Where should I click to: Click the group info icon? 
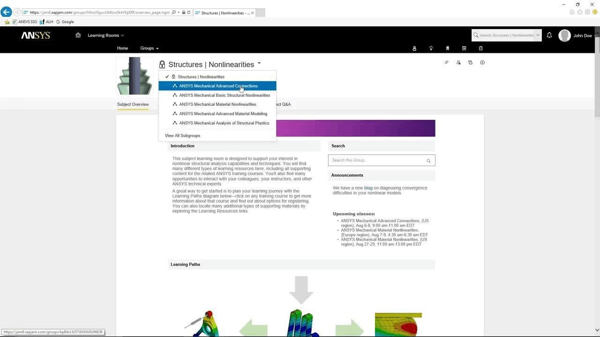click(482, 62)
